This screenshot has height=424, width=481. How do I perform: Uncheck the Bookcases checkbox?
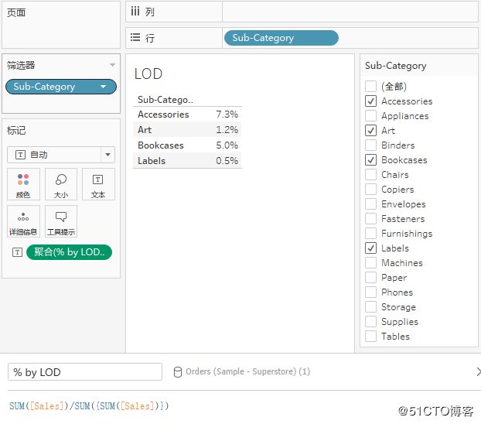pos(370,159)
